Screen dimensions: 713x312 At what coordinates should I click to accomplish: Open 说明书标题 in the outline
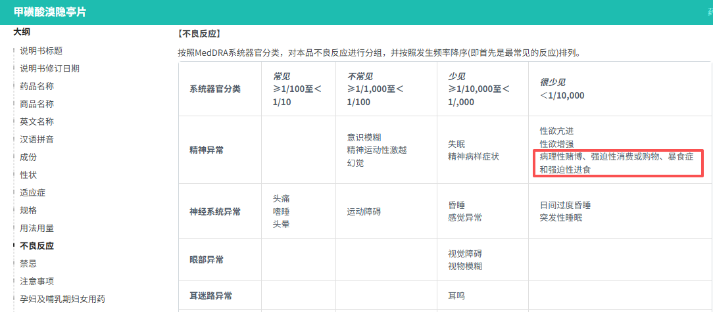pos(41,51)
